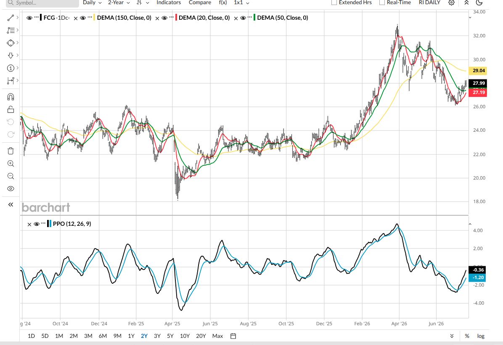Click the redo arrow icon
Screen dimensions: 503x345
coord(11,134)
